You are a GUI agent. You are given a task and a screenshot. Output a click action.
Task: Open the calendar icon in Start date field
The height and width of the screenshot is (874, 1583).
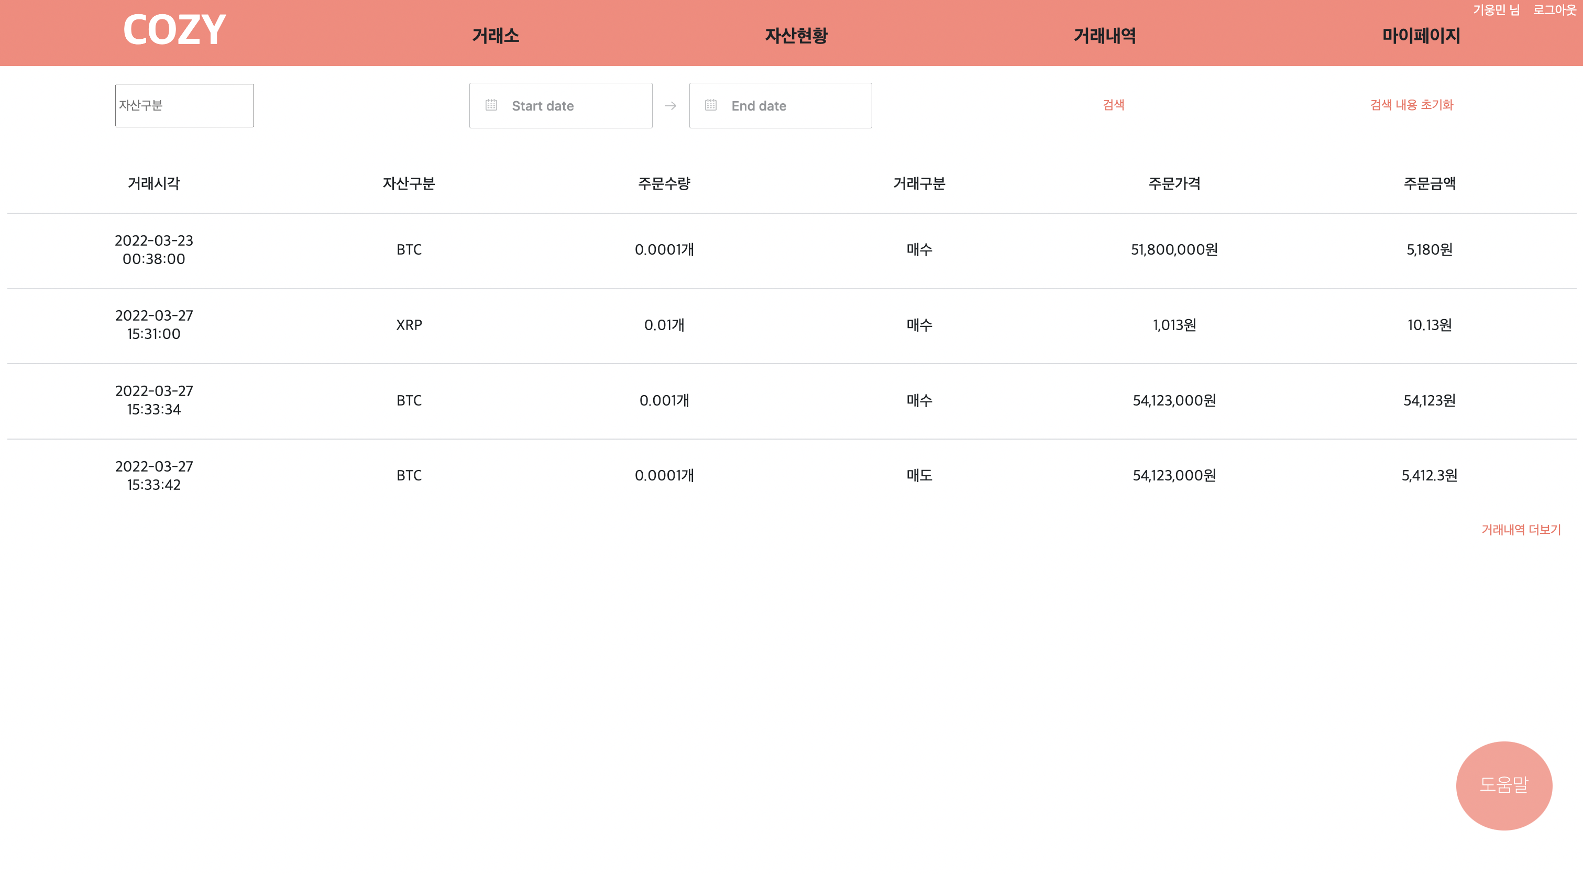[491, 105]
